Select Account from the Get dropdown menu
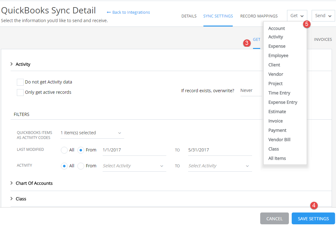This screenshot has height=229, width=336. click(276, 28)
